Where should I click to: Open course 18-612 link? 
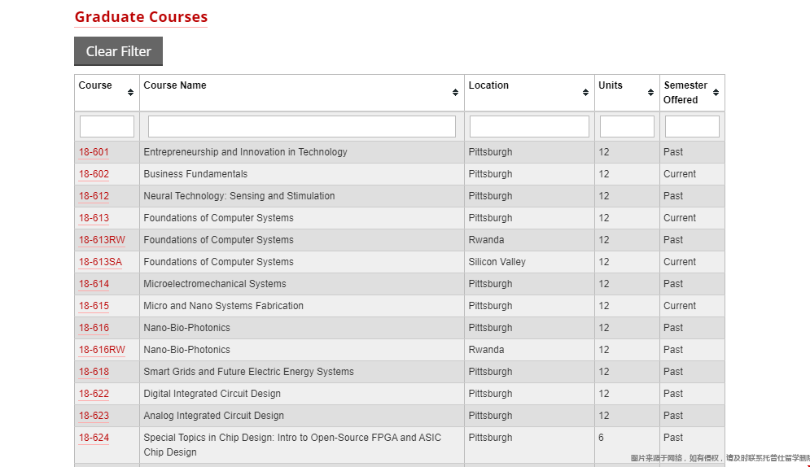click(x=94, y=196)
